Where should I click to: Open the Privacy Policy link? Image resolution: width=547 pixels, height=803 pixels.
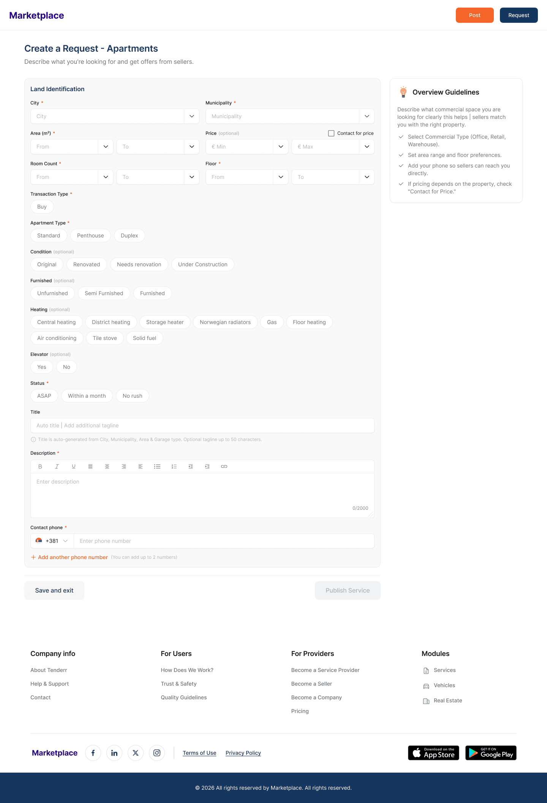pyautogui.click(x=243, y=753)
